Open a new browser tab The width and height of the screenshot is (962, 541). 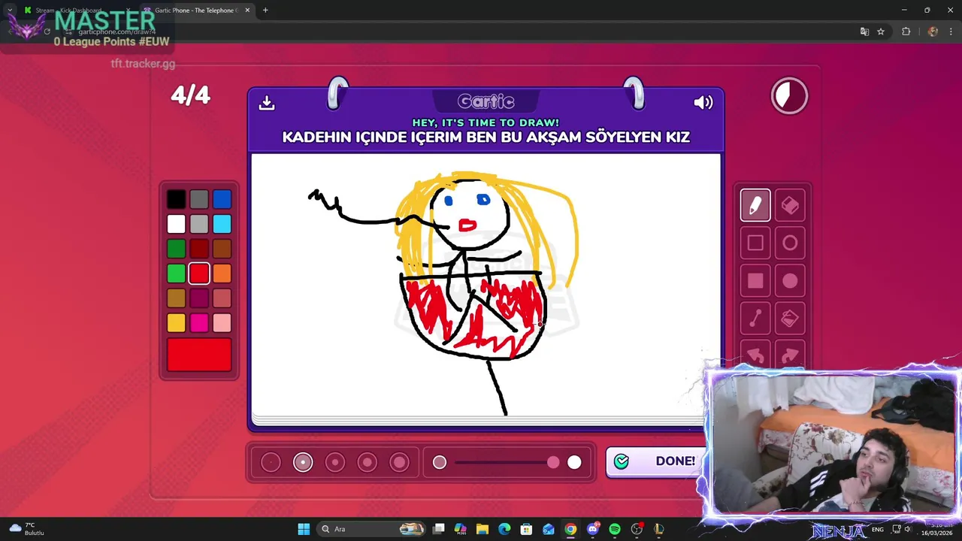(x=265, y=11)
